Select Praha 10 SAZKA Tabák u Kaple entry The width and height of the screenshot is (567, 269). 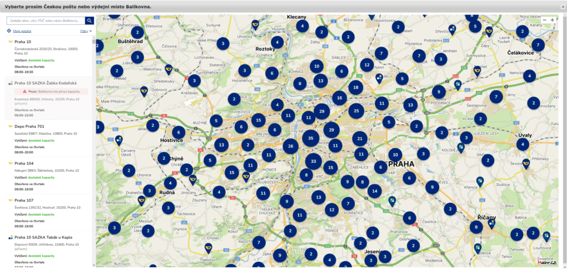pyautogui.click(x=49, y=250)
